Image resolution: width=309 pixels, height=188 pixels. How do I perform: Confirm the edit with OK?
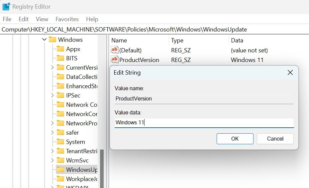tap(235, 139)
